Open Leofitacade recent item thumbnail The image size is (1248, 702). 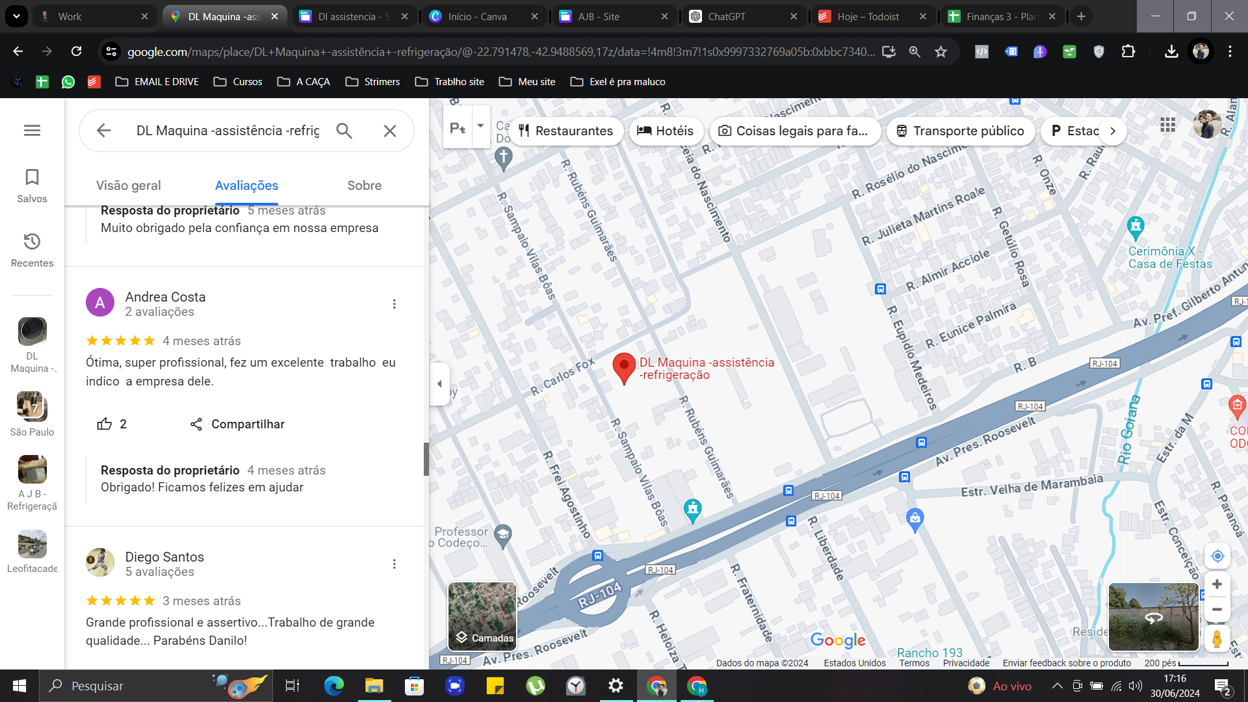click(x=32, y=544)
